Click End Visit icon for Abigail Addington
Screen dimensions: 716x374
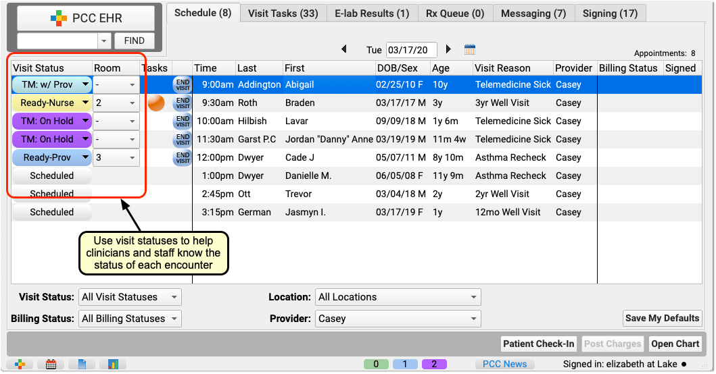point(183,85)
